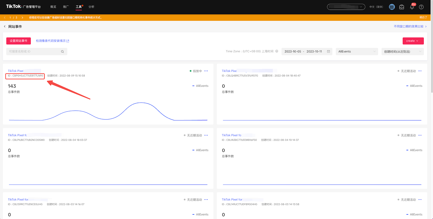
Task: Open more options for the 投放中 pixel
Action: (206, 71)
